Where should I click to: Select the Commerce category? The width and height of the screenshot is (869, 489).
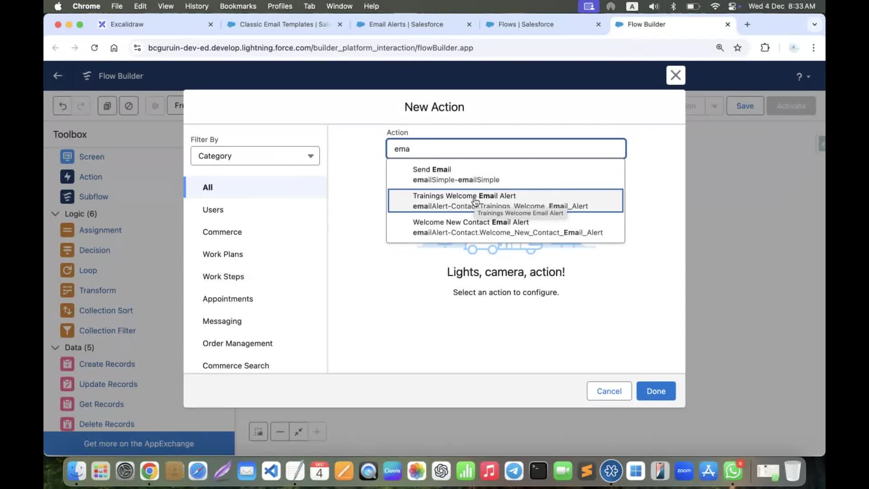[256, 232]
